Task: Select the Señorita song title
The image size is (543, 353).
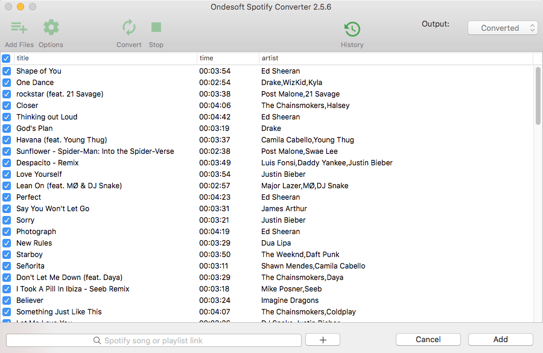Action: (30, 266)
